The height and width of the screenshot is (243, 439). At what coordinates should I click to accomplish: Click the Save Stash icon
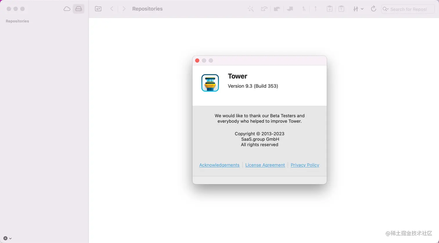tap(330, 9)
